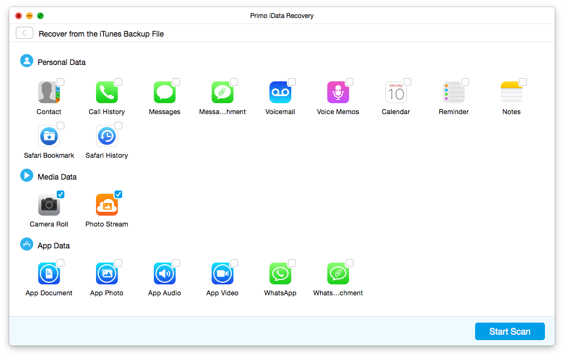Click the Media Data play icon

[27, 176]
